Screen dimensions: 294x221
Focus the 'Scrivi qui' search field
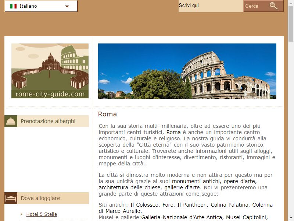[x=211, y=6]
